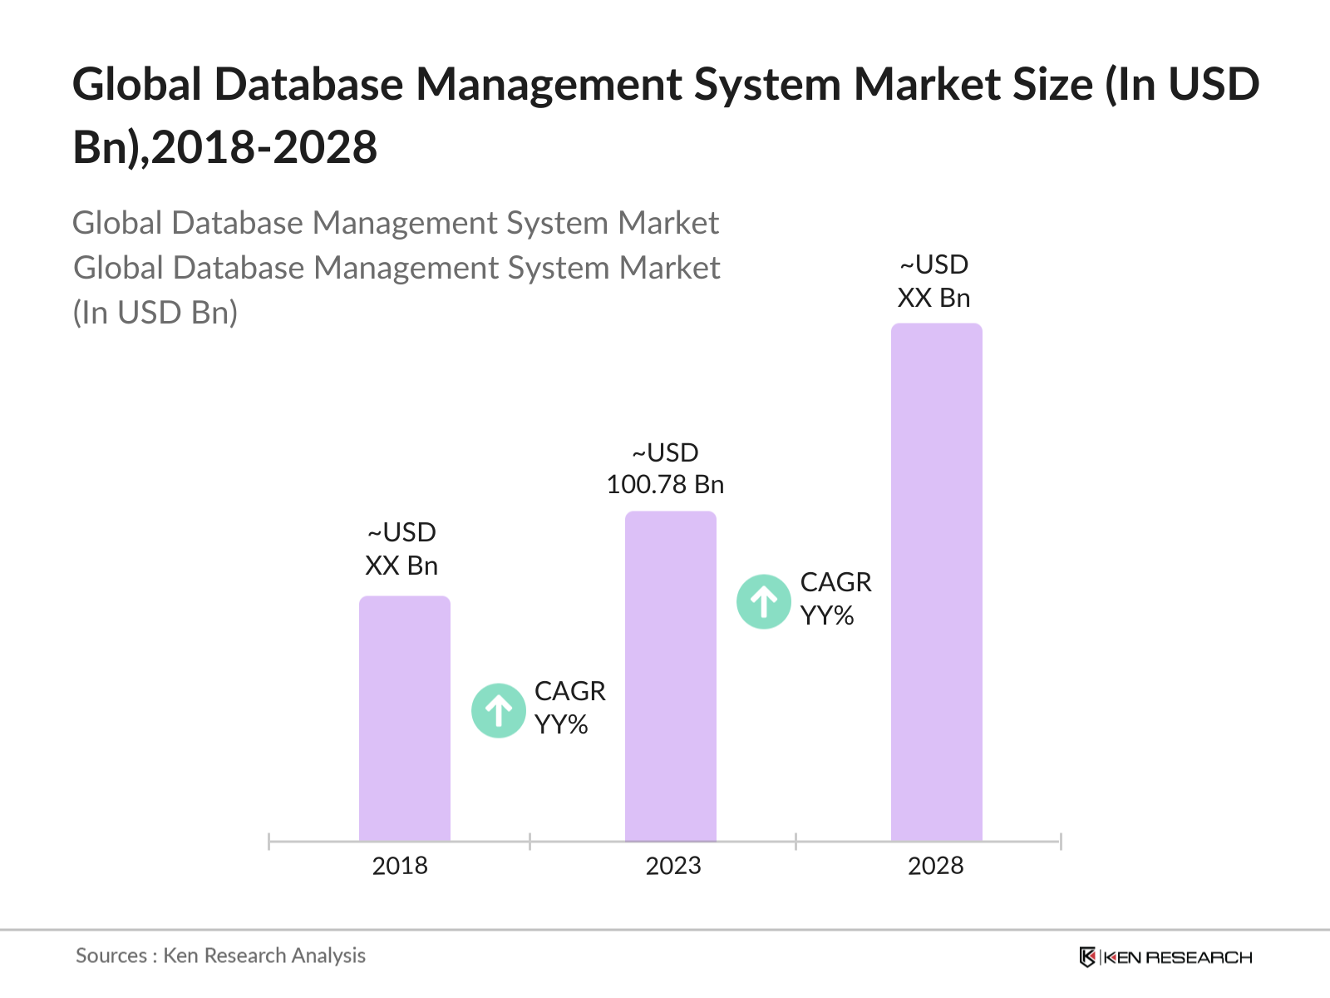Image resolution: width=1330 pixels, height=998 pixels.
Task: Select the 2023 purple bar
Action: (x=670, y=676)
